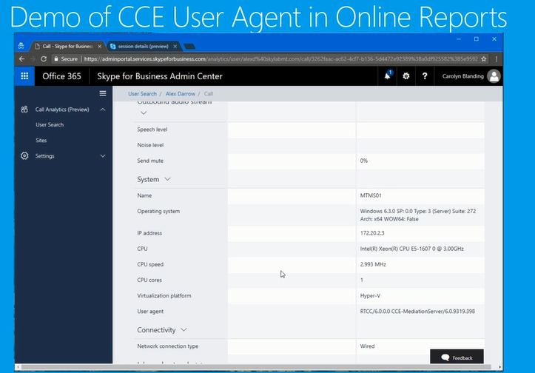Screen dimensions: 535x373
Task: Go back with browser back arrow
Action: [22, 59]
